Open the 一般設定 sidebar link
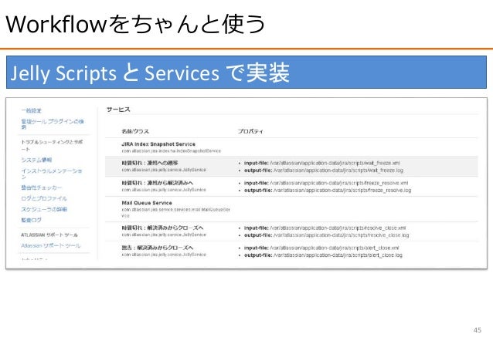 point(32,110)
